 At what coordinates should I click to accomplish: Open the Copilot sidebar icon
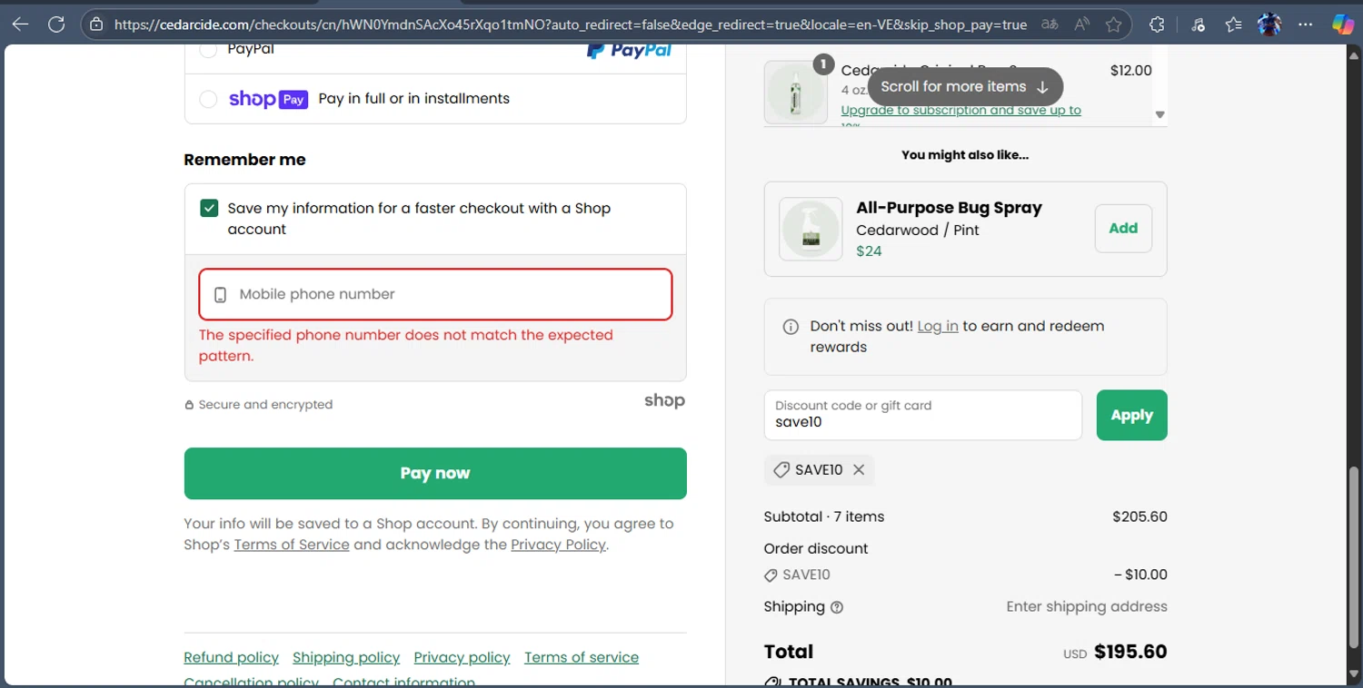pos(1343,25)
